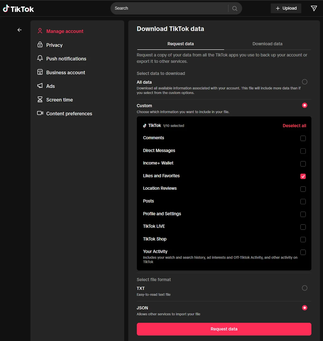This screenshot has width=323, height=341.
Task: Uncheck Likes and Favorites checkbox
Action: pos(303,176)
